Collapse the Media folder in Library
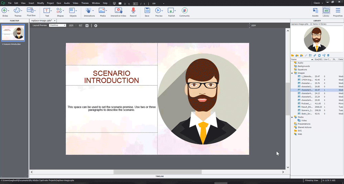344x184 pixels. pyautogui.click(x=292, y=117)
